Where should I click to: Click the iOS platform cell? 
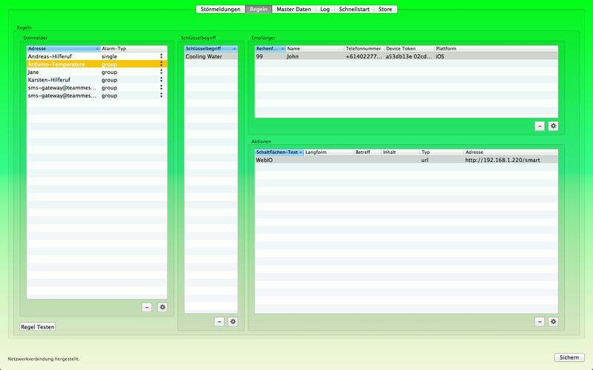tap(440, 56)
